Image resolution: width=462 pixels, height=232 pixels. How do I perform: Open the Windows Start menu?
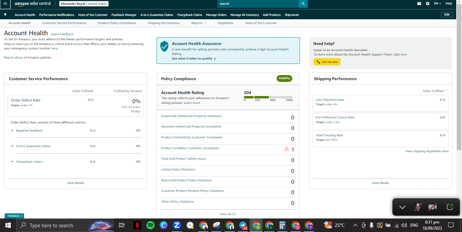tap(8, 225)
